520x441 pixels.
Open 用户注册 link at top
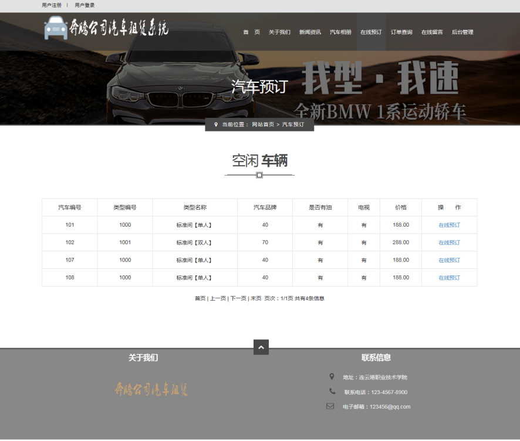52,5
